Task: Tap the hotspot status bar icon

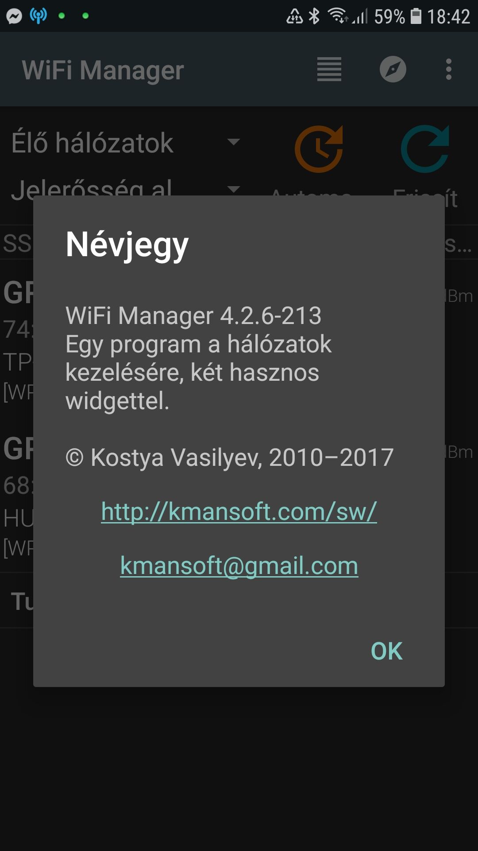Action: (39, 16)
